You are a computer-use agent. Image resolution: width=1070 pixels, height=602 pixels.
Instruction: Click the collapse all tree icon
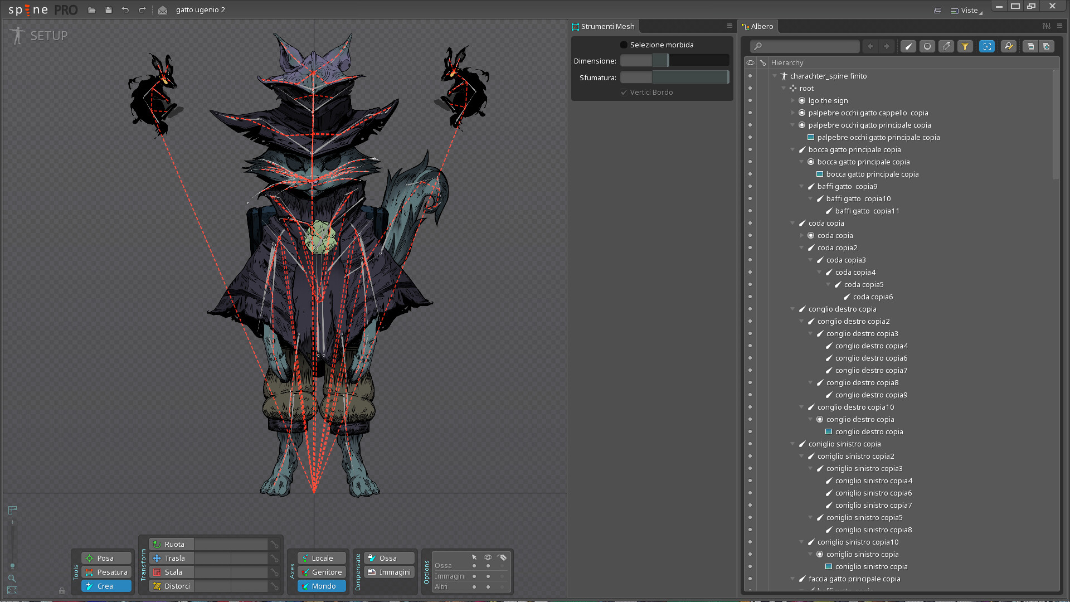click(1030, 46)
